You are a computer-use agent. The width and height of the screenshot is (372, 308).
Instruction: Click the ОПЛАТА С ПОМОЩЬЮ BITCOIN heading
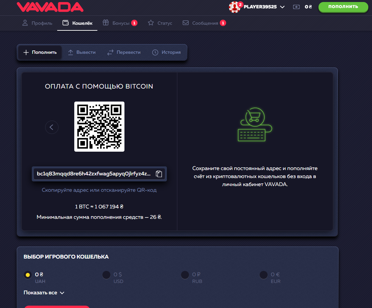[x=99, y=86]
